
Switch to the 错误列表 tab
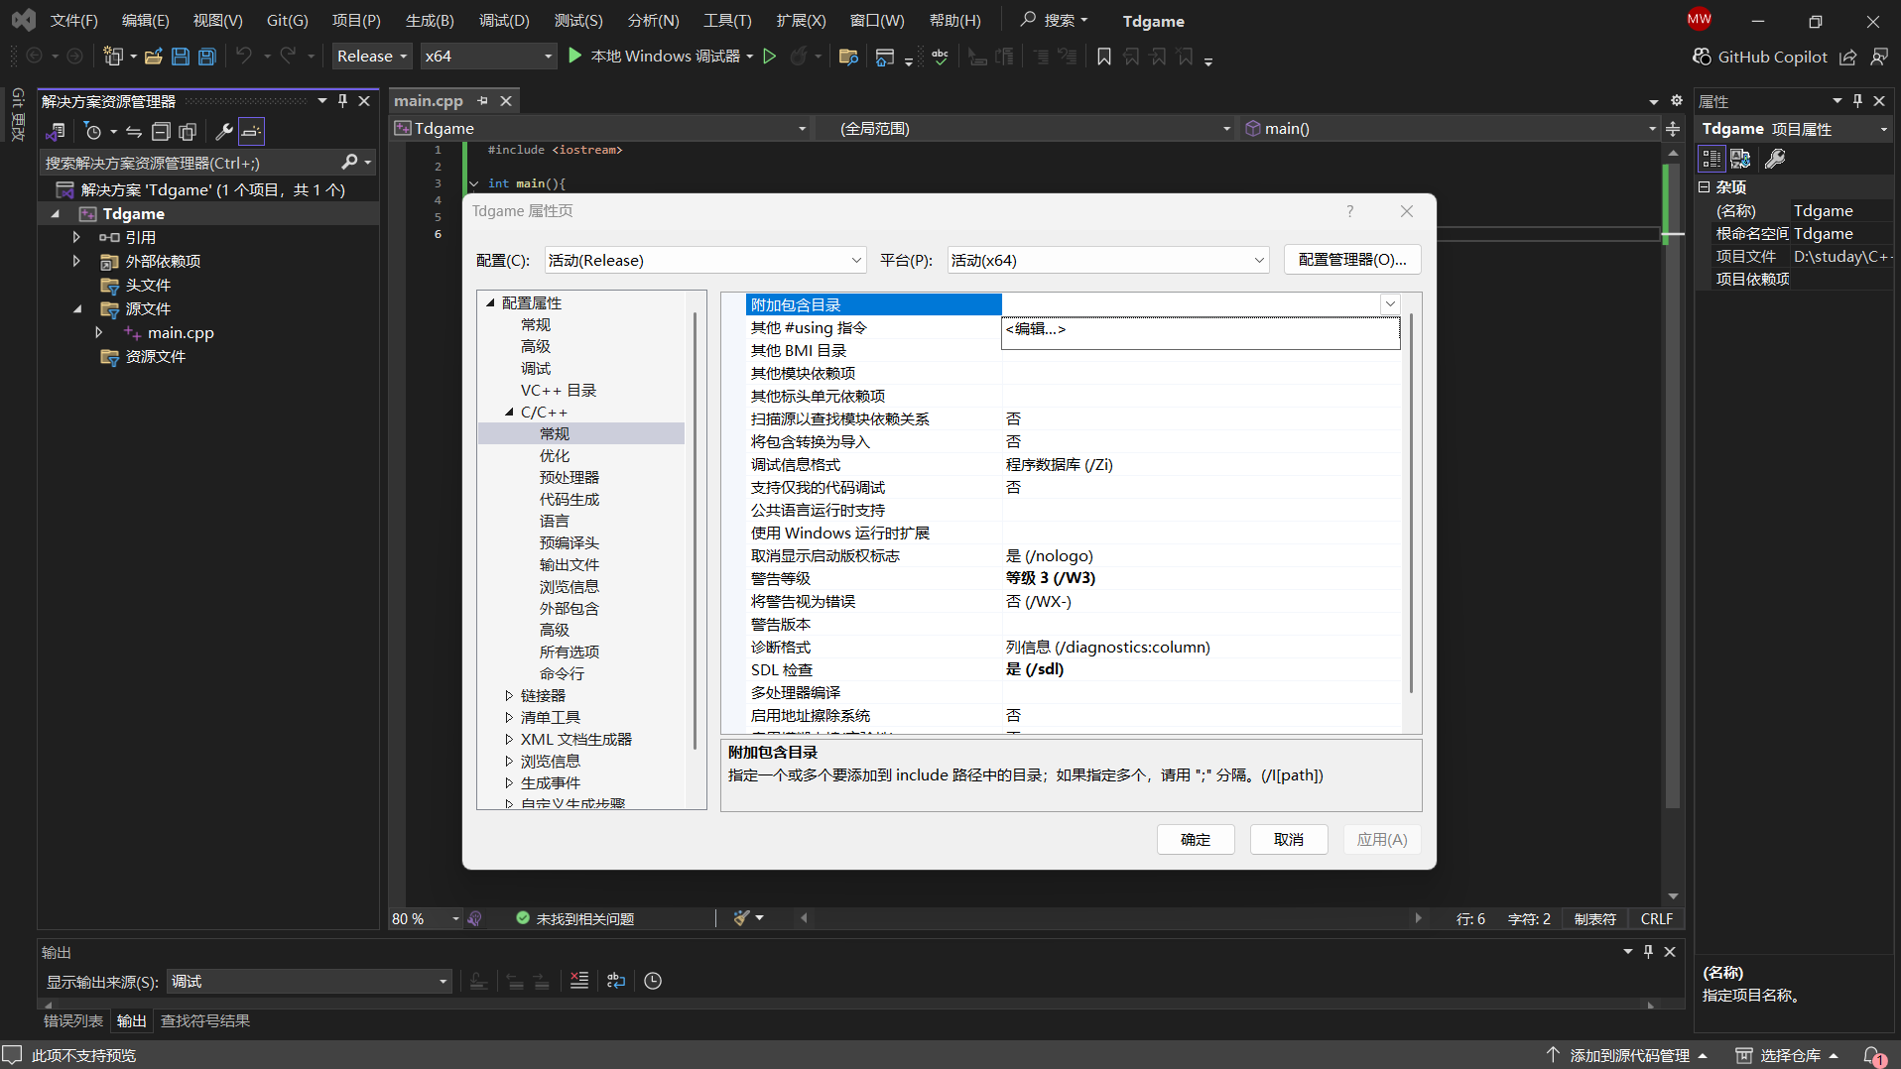click(x=73, y=1020)
